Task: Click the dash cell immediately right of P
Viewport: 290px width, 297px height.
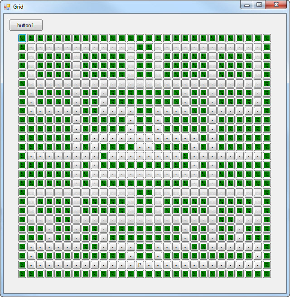Action: 149,265
